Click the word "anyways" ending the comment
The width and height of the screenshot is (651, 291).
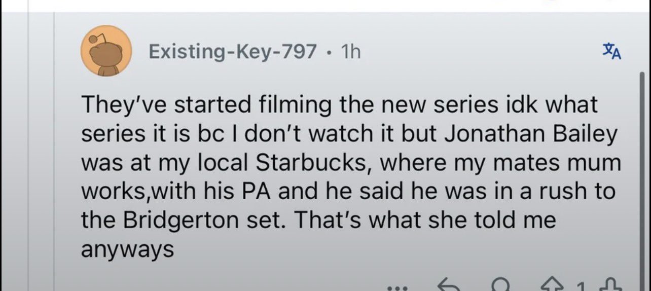128,249
